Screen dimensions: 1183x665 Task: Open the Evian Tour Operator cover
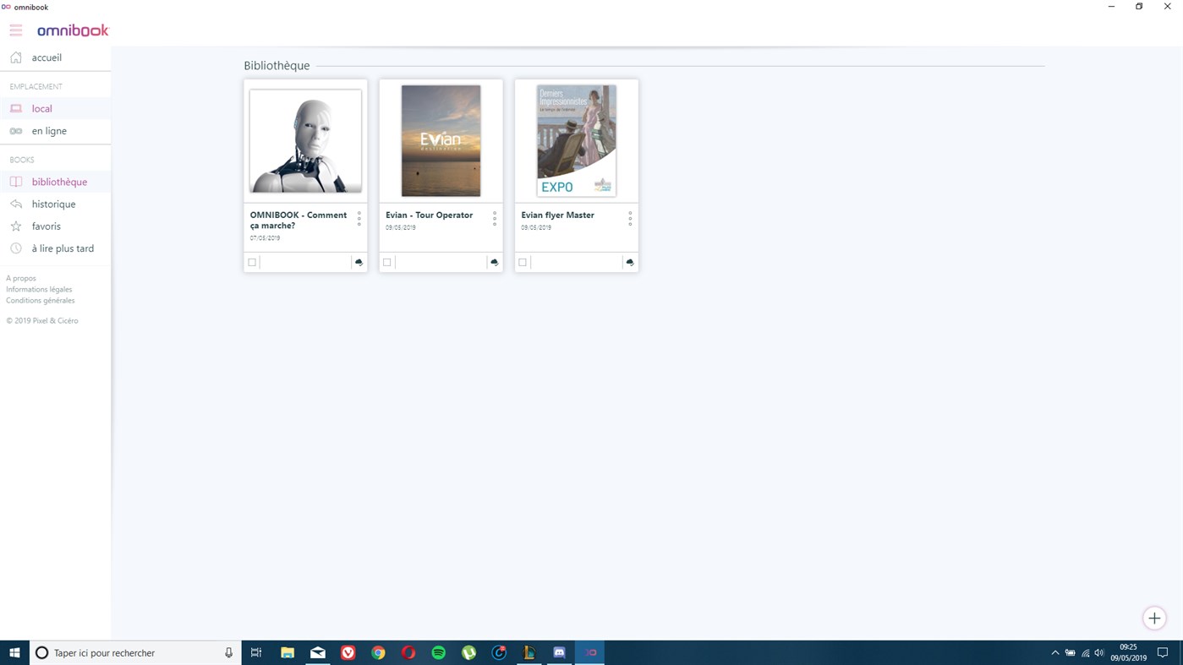coord(441,141)
